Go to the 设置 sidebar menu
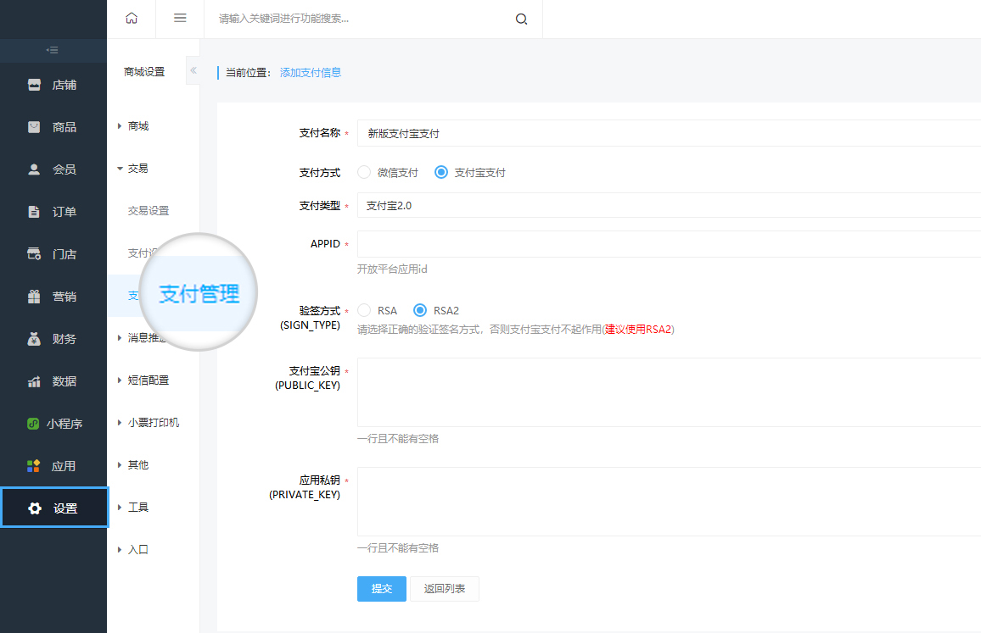The image size is (981, 633). pyautogui.click(x=54, y=508)
